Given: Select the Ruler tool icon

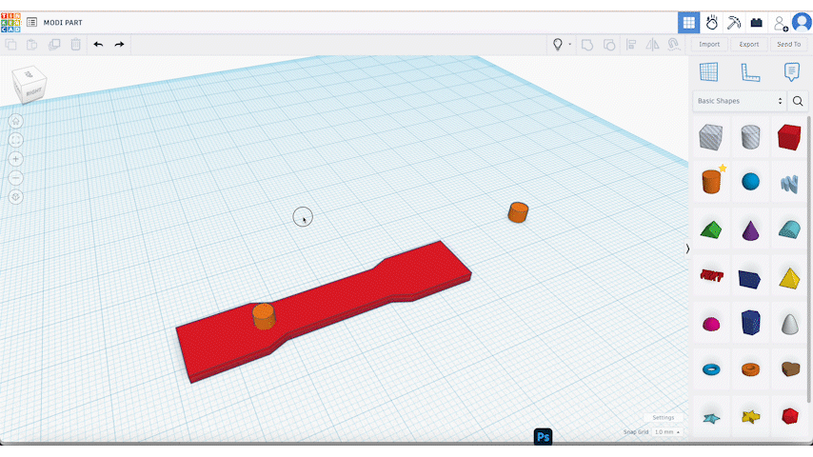Looking at the screenshot, I should coord(750,72).
